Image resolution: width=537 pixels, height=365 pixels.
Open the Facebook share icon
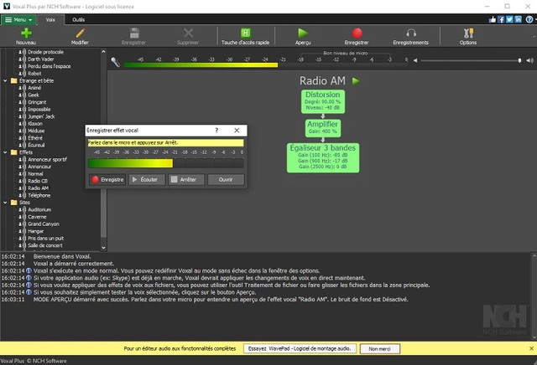pos(501,19)
